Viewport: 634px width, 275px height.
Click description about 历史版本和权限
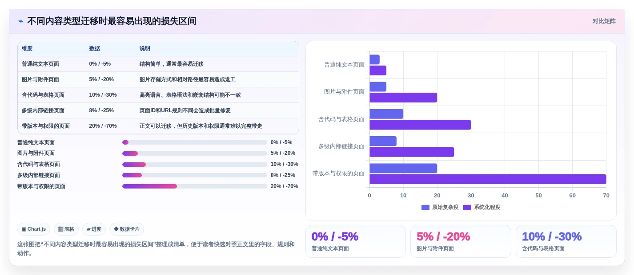coord(201,126)
